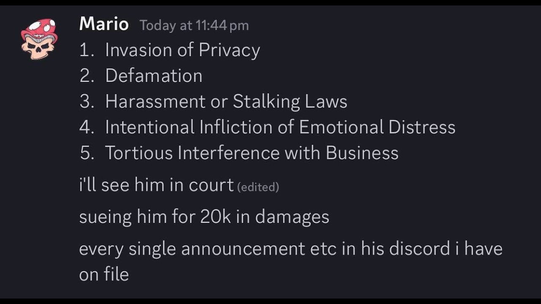
Task: Click the list number "1."
Action: 87,50
